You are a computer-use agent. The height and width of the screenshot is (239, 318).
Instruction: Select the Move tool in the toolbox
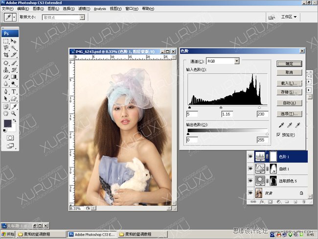tap(14, 42)
